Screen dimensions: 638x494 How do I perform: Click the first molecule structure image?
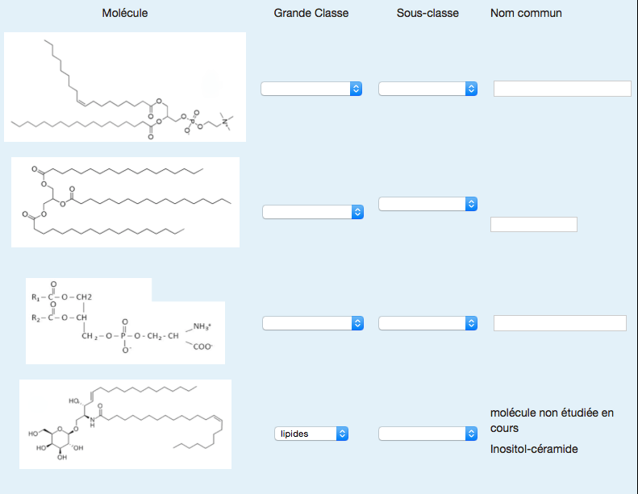(x=125, y=87)
